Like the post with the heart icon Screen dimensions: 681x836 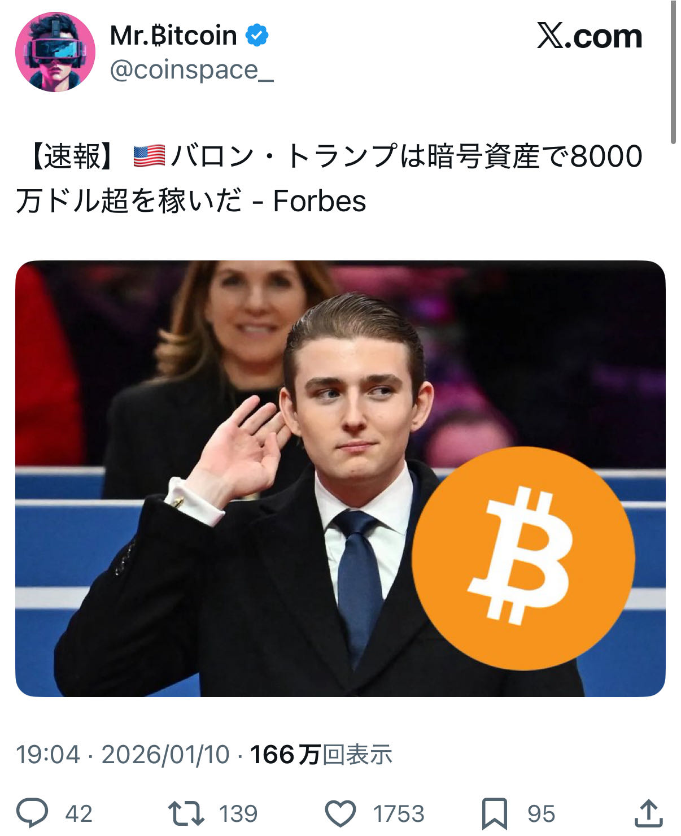click(x=340, y=814)
